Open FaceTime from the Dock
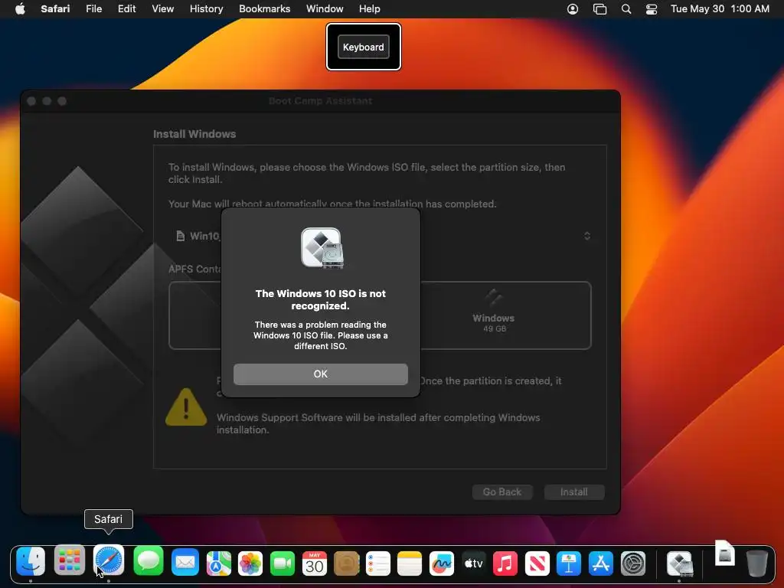 click(283, 563)
